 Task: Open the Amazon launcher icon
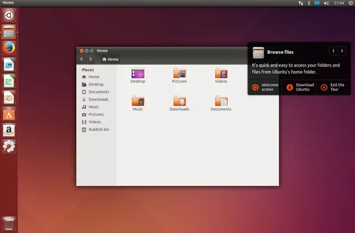[9, 130]
